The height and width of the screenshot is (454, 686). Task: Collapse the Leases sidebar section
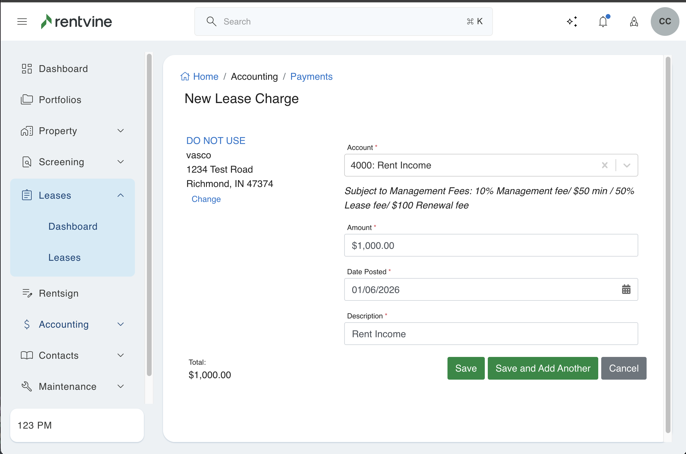pos(121,195)
